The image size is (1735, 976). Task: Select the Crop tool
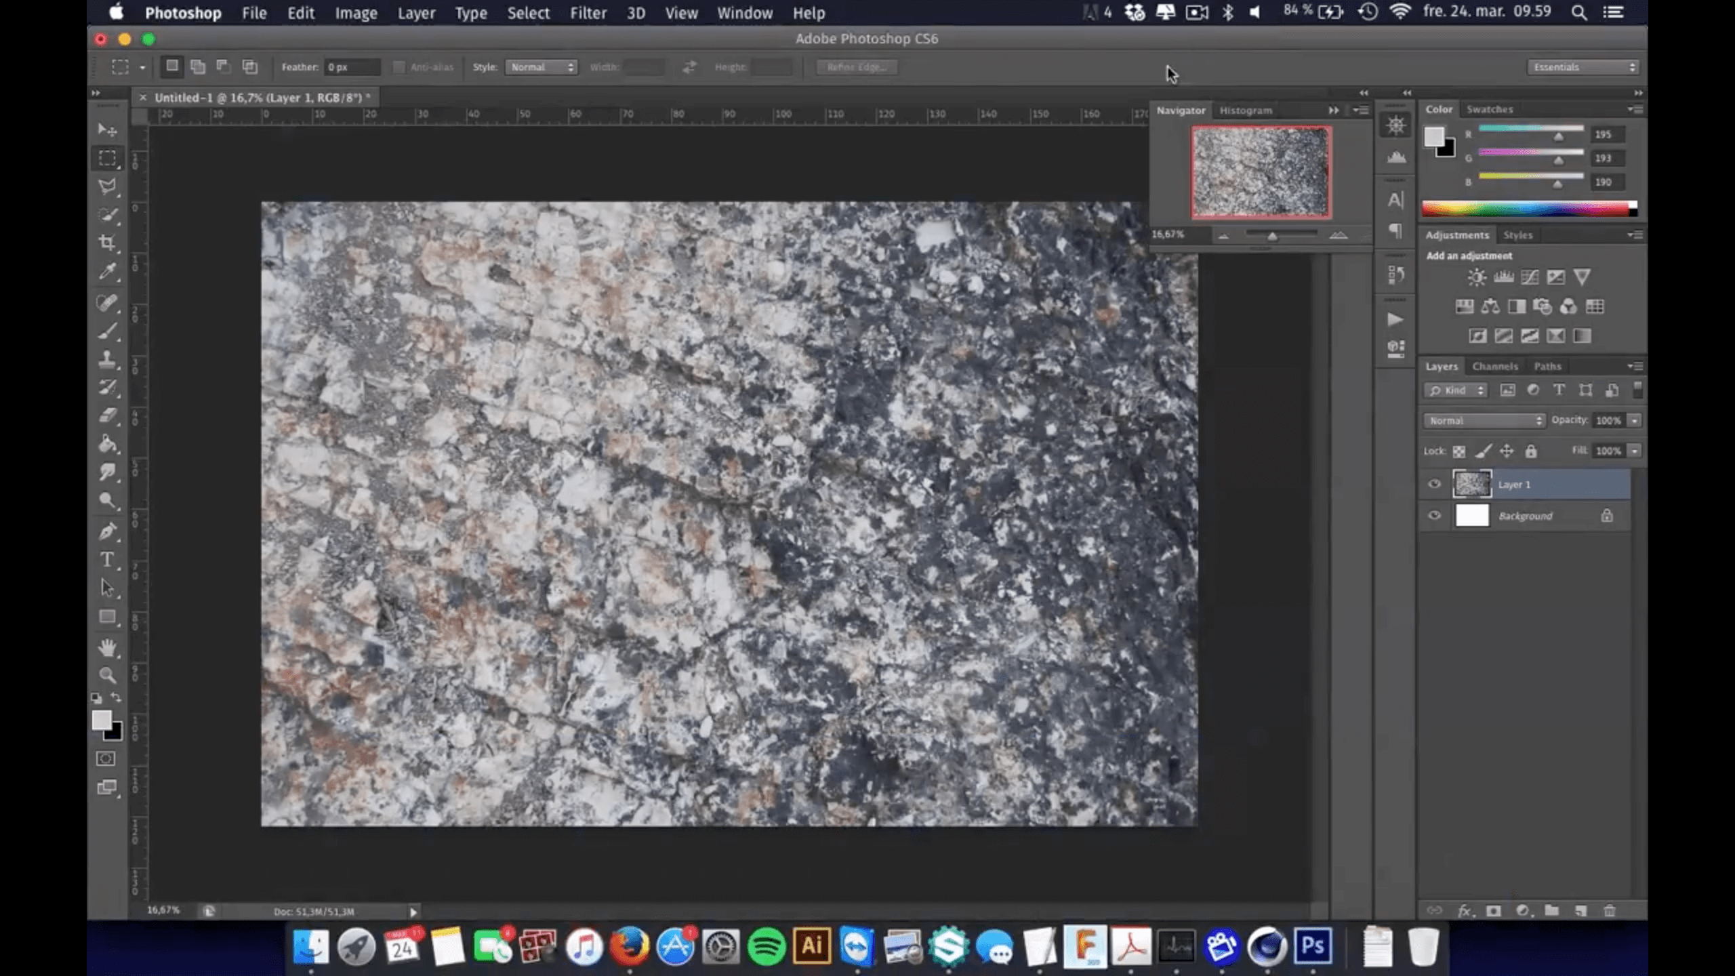point(107,243)
